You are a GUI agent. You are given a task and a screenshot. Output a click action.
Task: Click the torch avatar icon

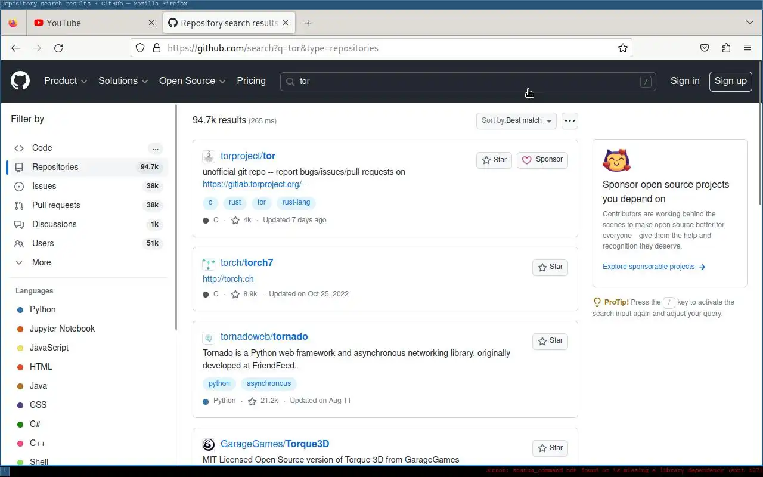pyautogui.click(x=209, y=264)
